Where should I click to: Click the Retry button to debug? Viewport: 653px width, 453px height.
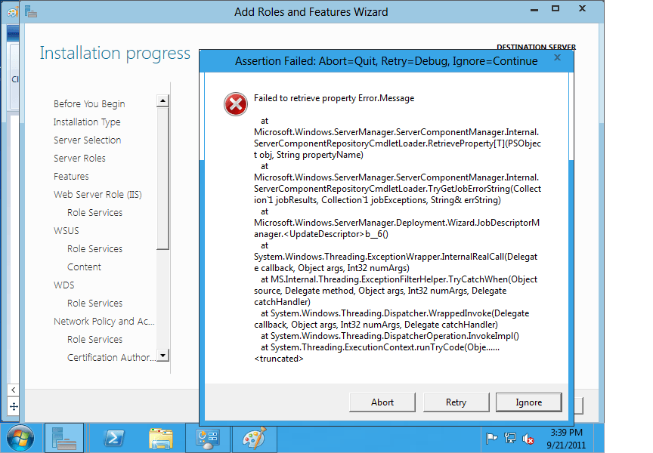click(x=456, y=402)
